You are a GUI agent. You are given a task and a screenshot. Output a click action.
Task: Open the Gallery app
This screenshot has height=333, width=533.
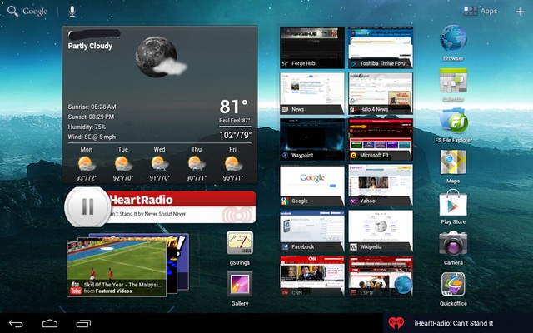point(240,284)
